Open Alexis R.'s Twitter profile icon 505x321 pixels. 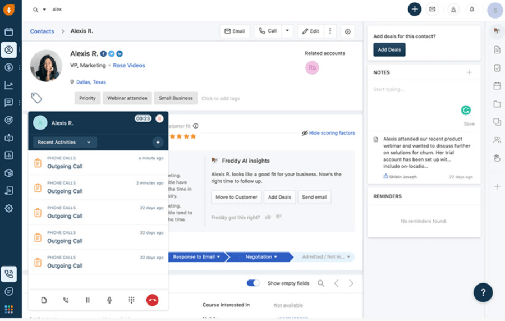point(112,54)
